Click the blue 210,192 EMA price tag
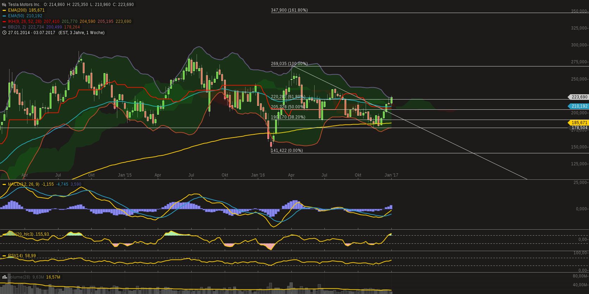The height and width of the screenshot is (294, 589). (x=579, y=106)
